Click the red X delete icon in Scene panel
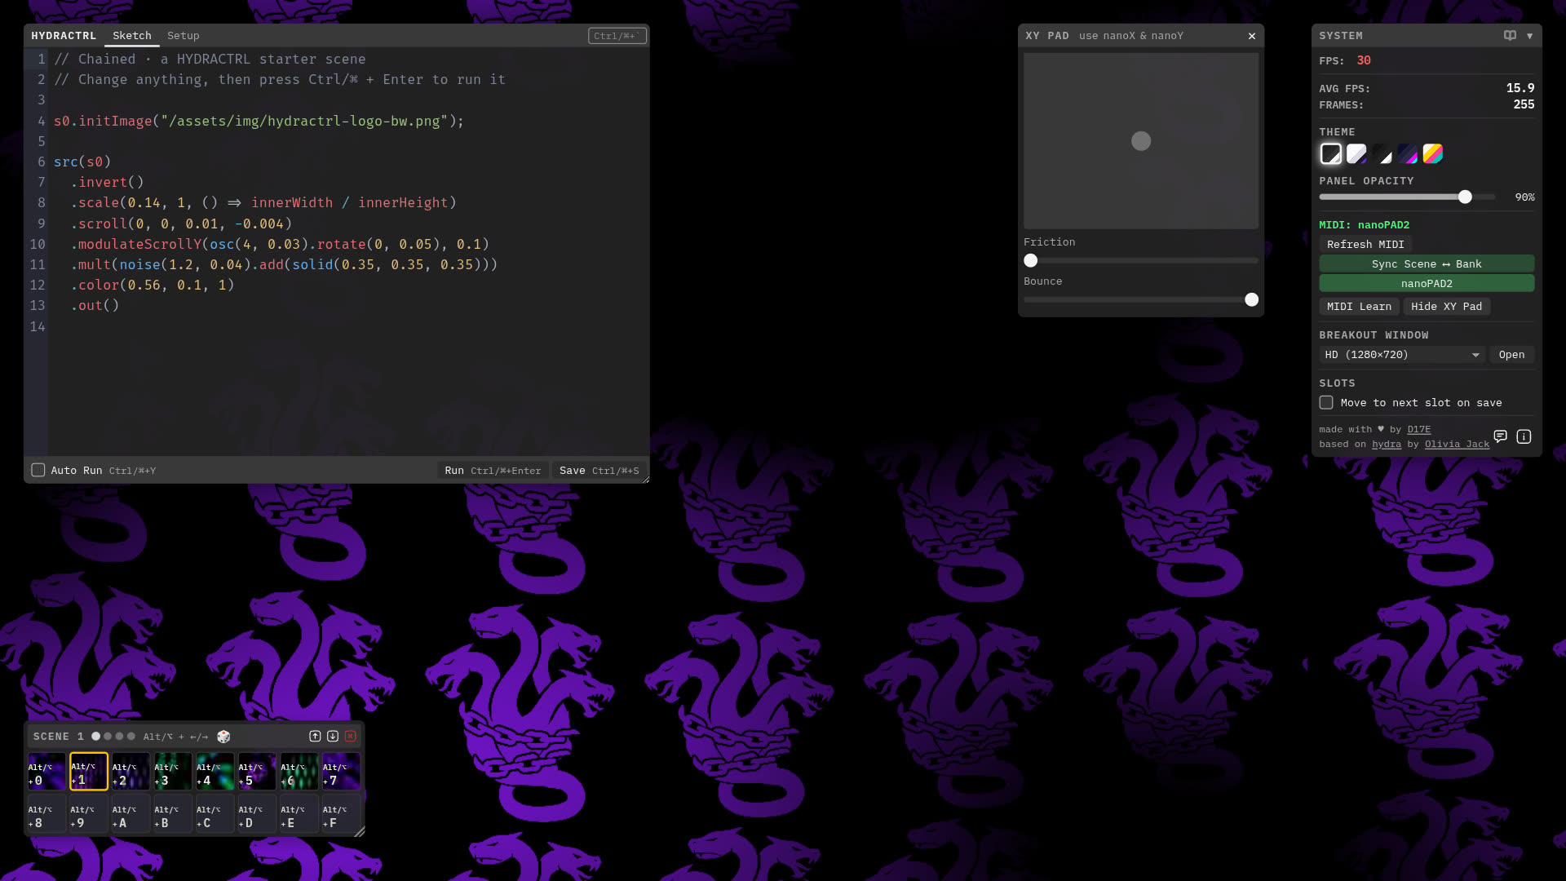 351,737
